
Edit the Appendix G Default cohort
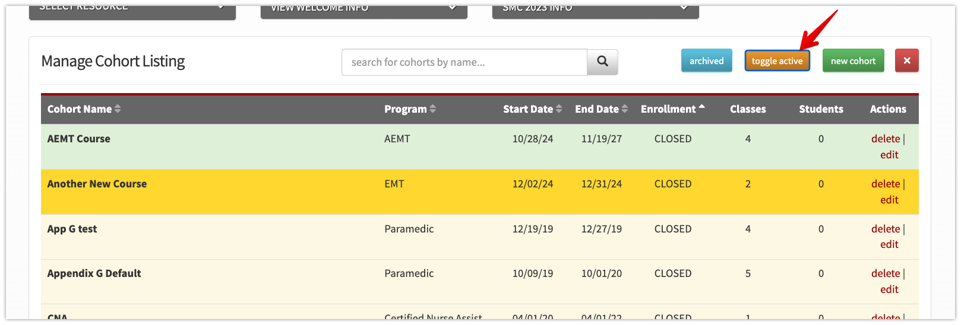tap(889, 289)
